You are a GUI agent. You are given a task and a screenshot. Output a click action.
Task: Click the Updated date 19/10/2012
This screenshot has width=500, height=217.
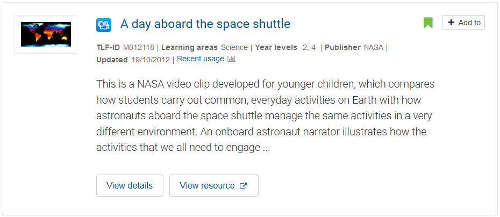[x=151, y=60]
